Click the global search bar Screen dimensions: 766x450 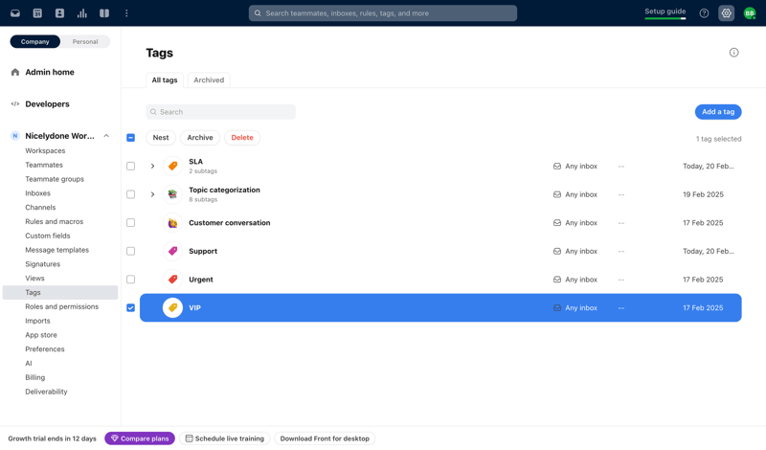pyautogui.click(x=383, y=13)
